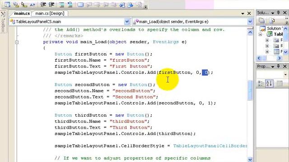Switch to the main.cs code tab
This screenshot has width=289, height=162.
pos(22,13)
